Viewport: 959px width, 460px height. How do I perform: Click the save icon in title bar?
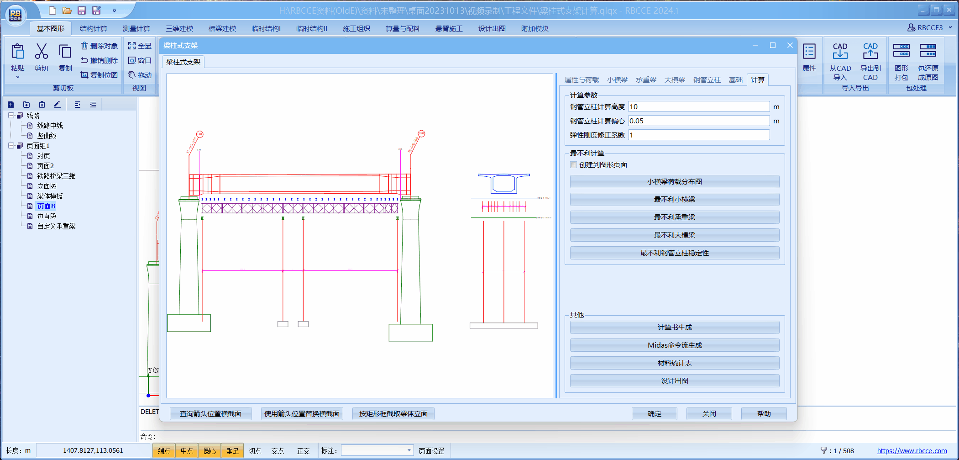click(x=82, y=11)
